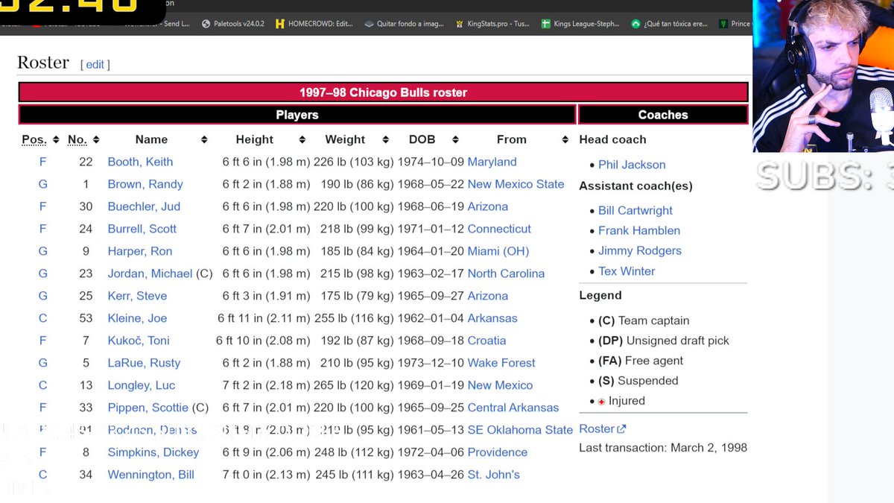Click the edit link next to Roster heading
894x503 pixels.
pyautogui.click(x=95, y=65)
